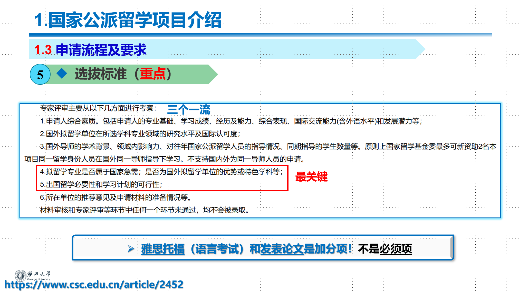The width and height of the screenshot is (519, 292).
Task: Click the underlined 必须项 text
Action: (396, 249)
